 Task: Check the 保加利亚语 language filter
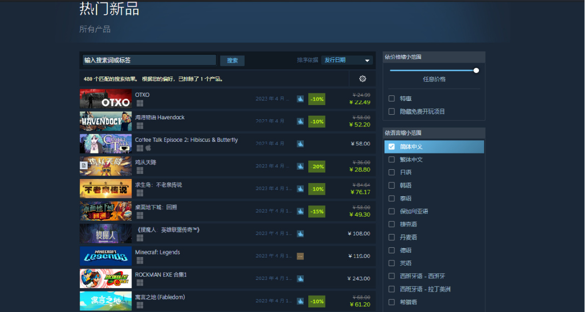pos(391,211)
